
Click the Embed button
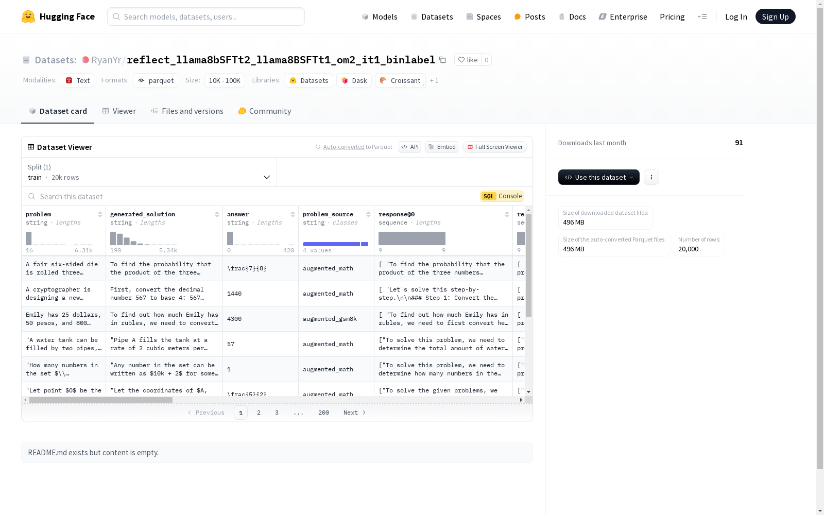(x=442, y=147)
